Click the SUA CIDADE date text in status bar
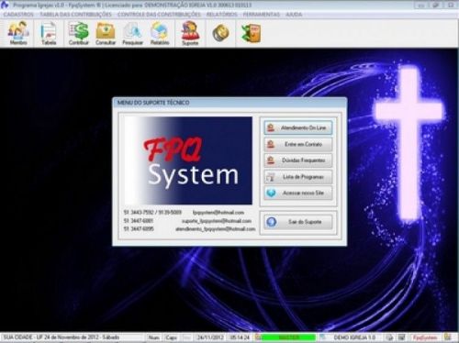 [62, 337]
